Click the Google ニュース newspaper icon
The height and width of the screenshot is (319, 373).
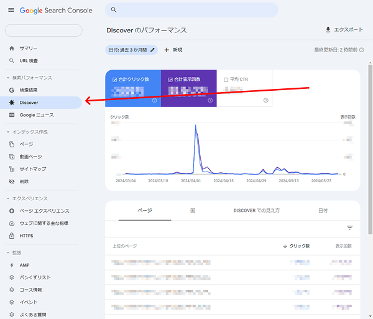pyautogui.click(x=12, y=115)
